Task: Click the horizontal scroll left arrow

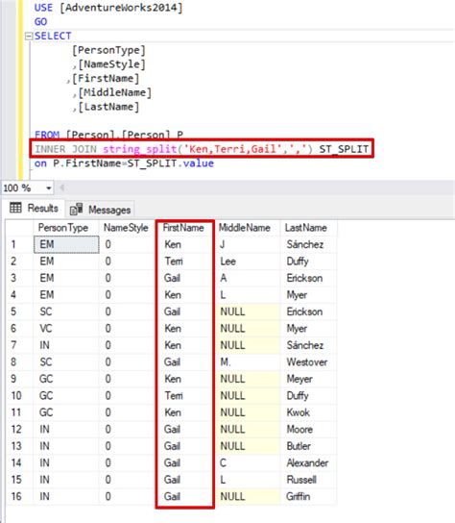Action: (62, 188)
